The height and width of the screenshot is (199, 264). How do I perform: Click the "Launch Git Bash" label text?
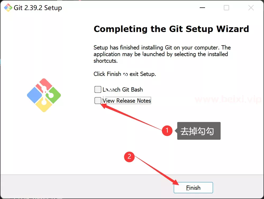point(123,90)
